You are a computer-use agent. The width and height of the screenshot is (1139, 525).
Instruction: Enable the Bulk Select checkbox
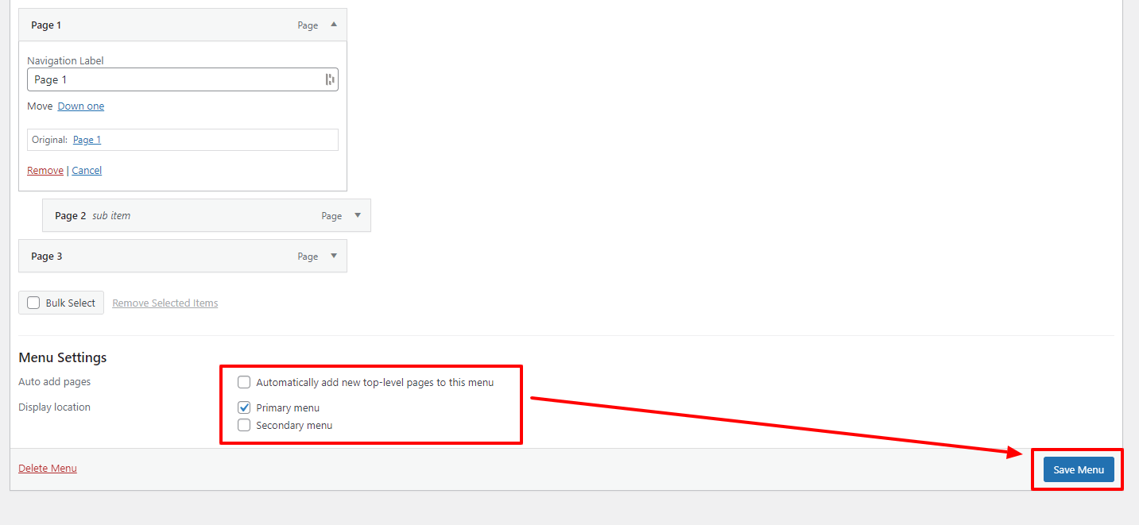pyautogui.click(x=33, y=302)
